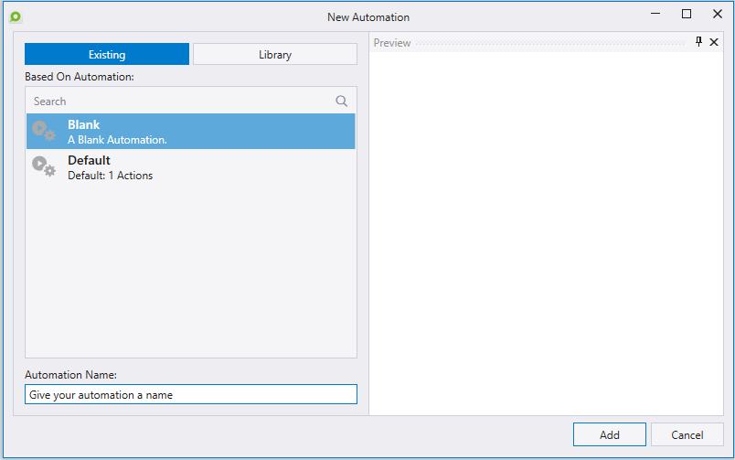Click the Blank automation gear icon
735x460 pixels.
pos(44,131)
